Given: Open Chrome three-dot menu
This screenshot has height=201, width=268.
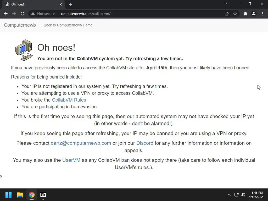Looking at the screenshot, I should tap(262, 14).
